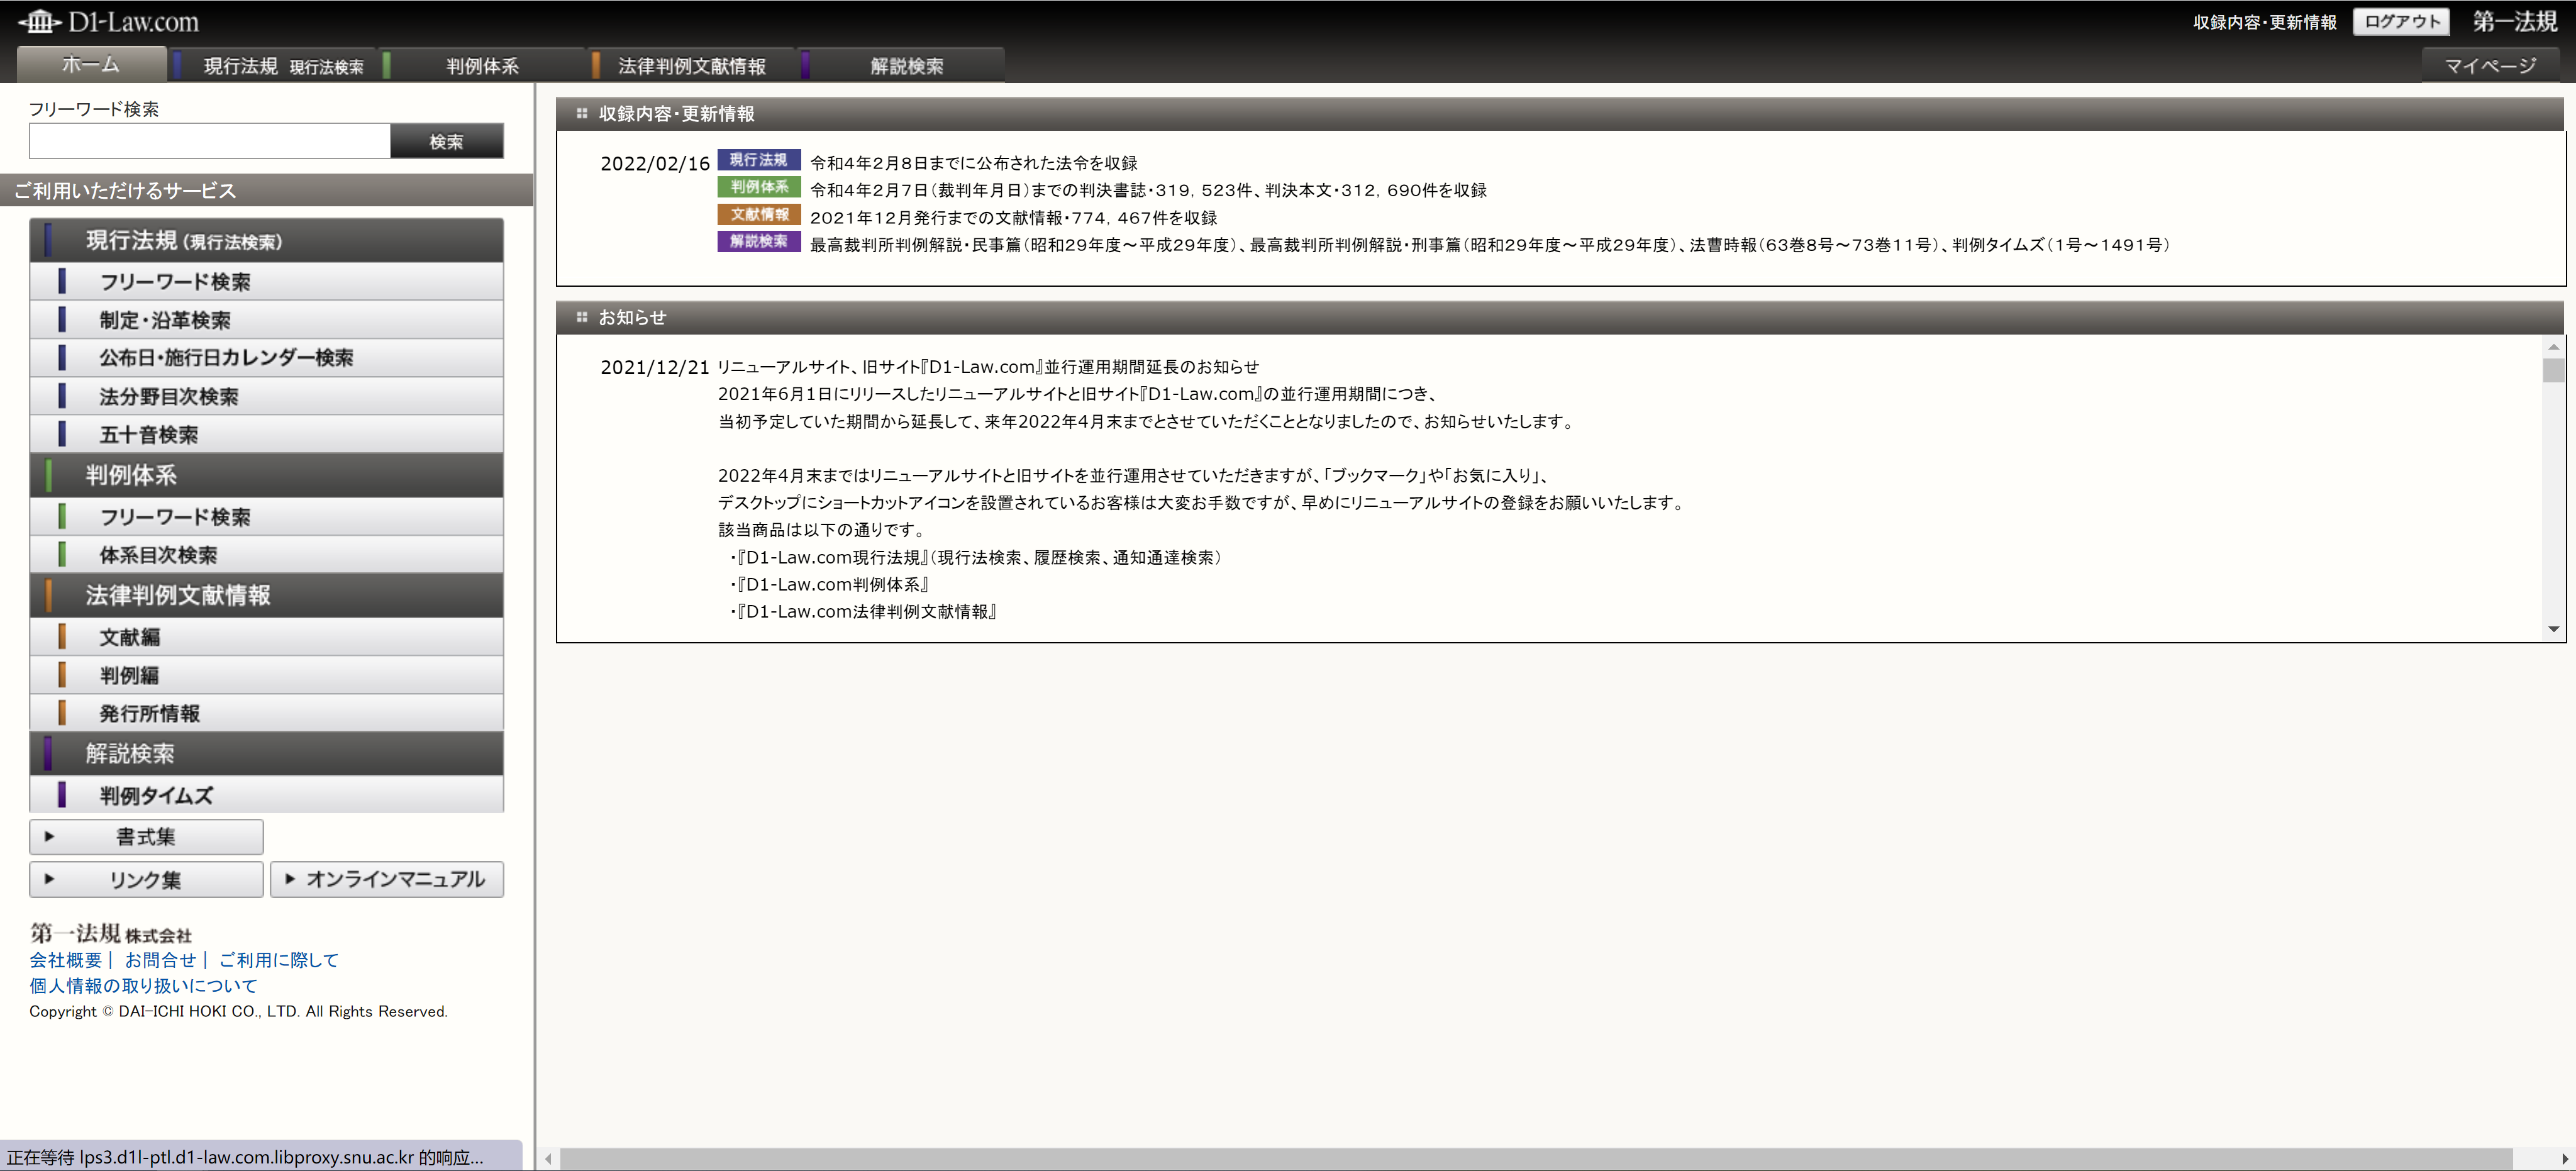
Task: Click the お知らせ vertical scrollbar thumb
Action: 2553,370
